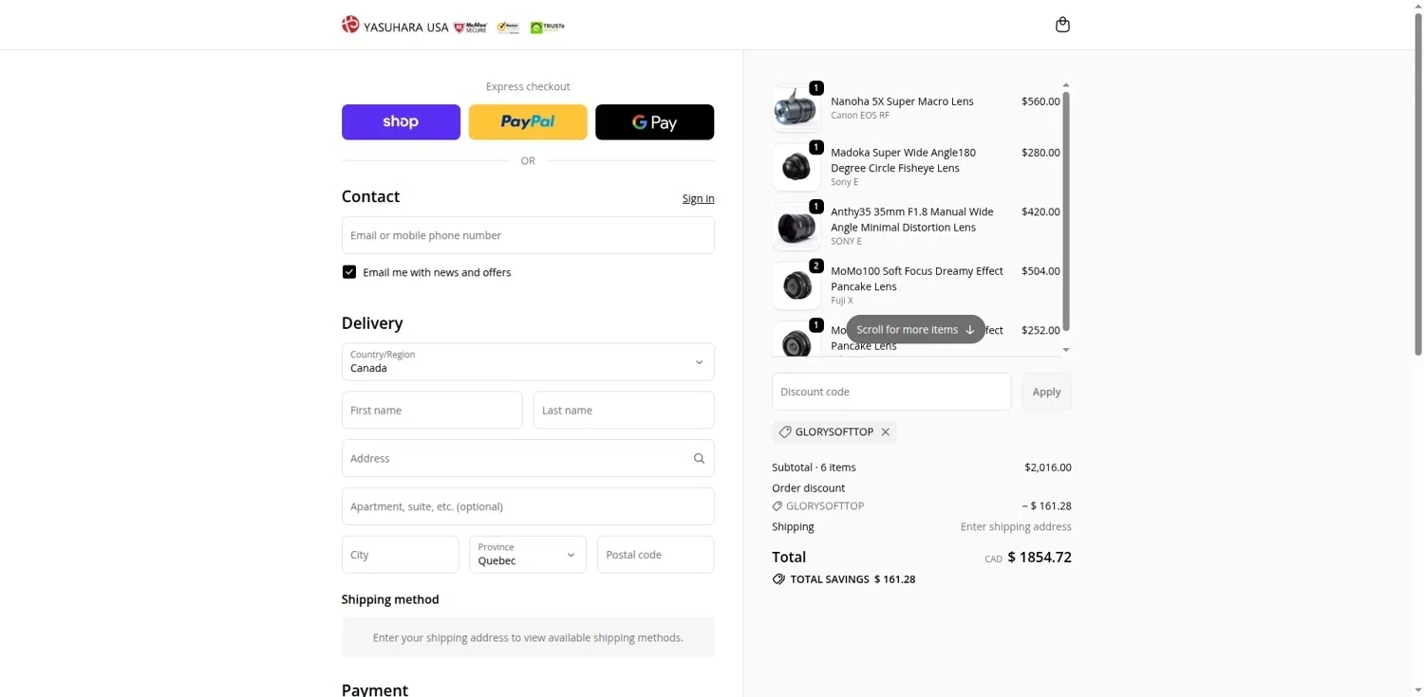Image resolution: width=1424 pixels, height=697 pixels.
Task: Remove the GLORYSOFTTOP discount code tag
Action: (x=886, y=432)
